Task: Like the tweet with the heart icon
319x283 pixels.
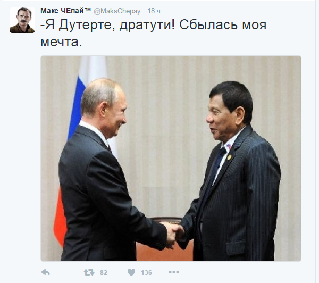Action: point(131,272)
